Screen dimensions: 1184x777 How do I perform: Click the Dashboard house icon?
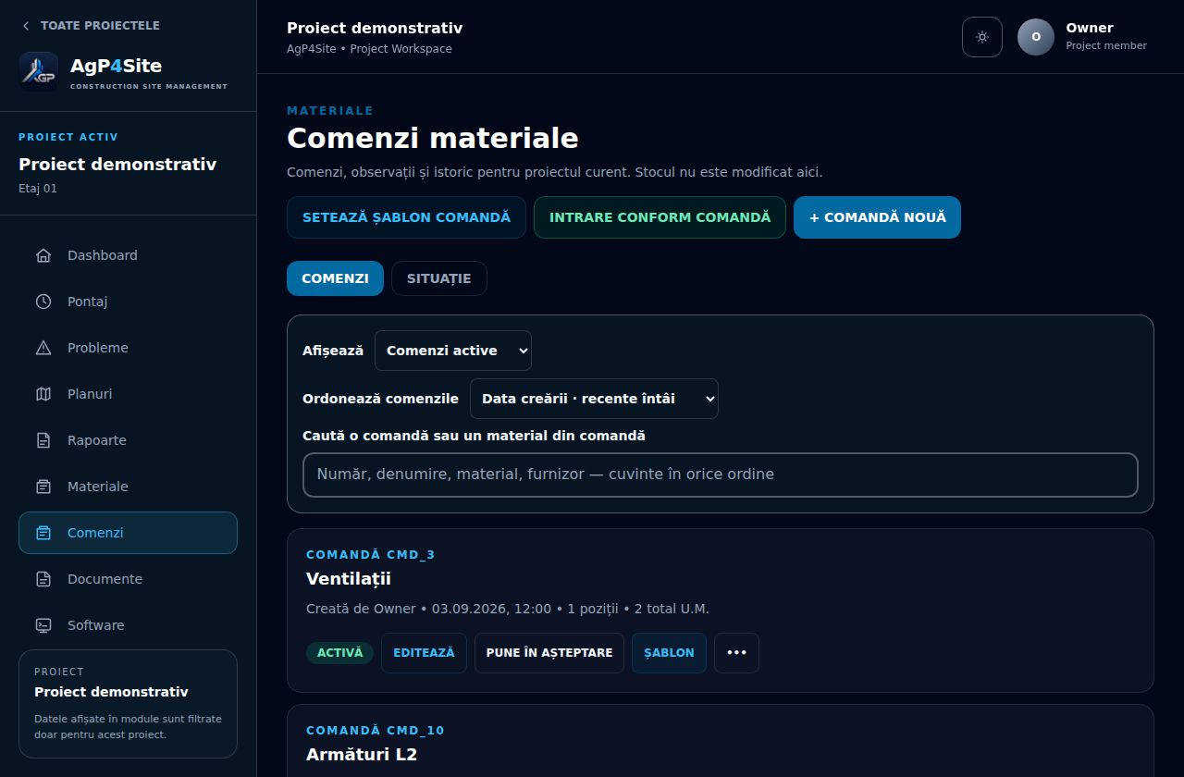pos(43,255)
